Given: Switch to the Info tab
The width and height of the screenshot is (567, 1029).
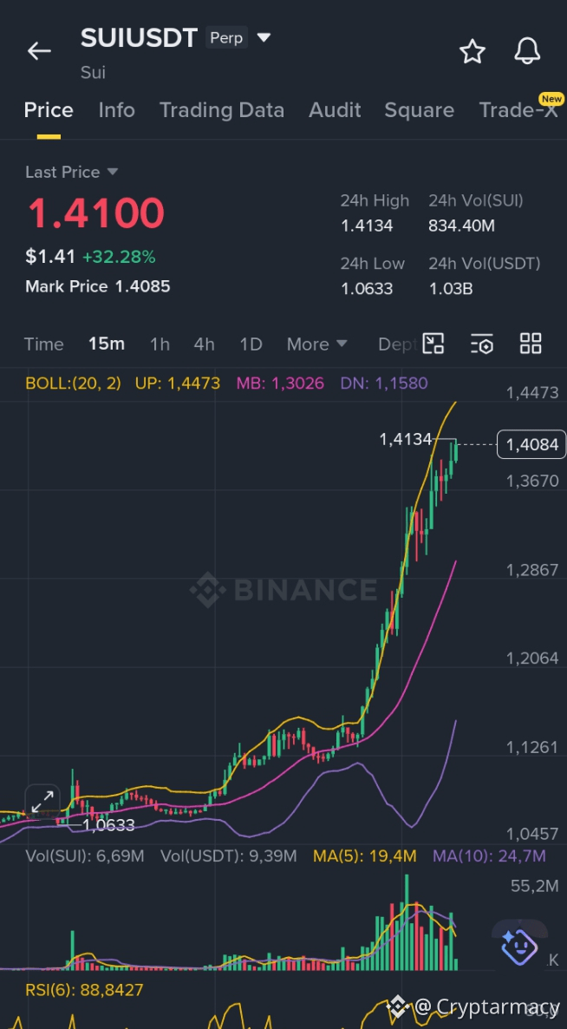Looking at the screenshot, I should tap(117, 110).
